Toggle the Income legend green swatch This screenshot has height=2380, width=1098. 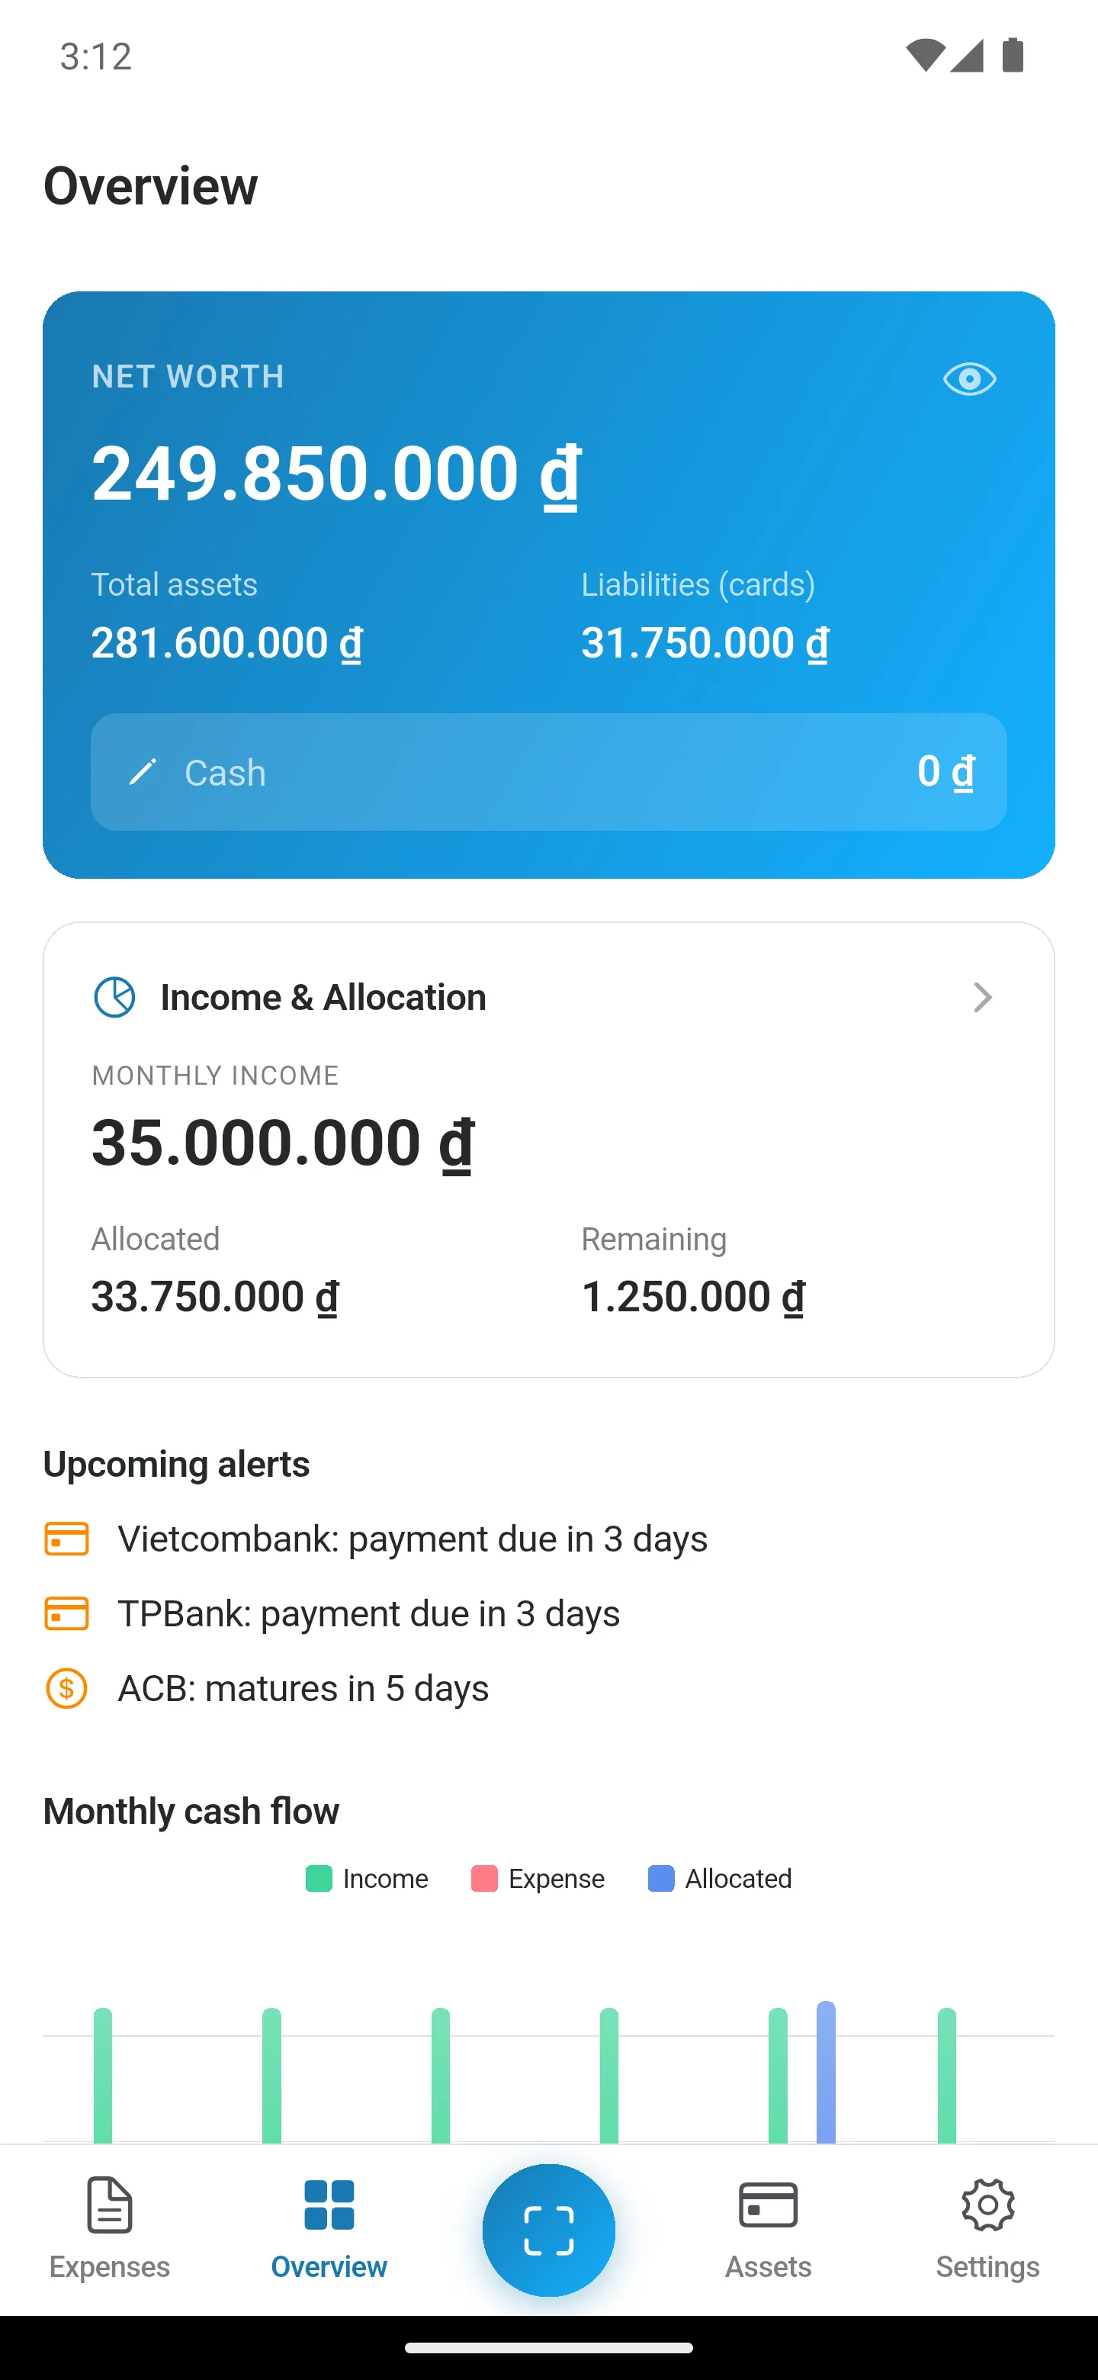[x=319, y=1878]
